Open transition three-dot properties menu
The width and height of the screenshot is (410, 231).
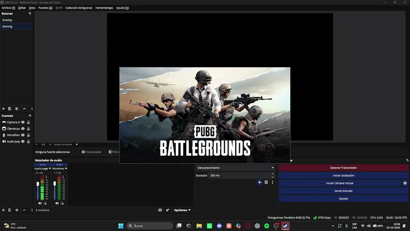coord(273,182)
